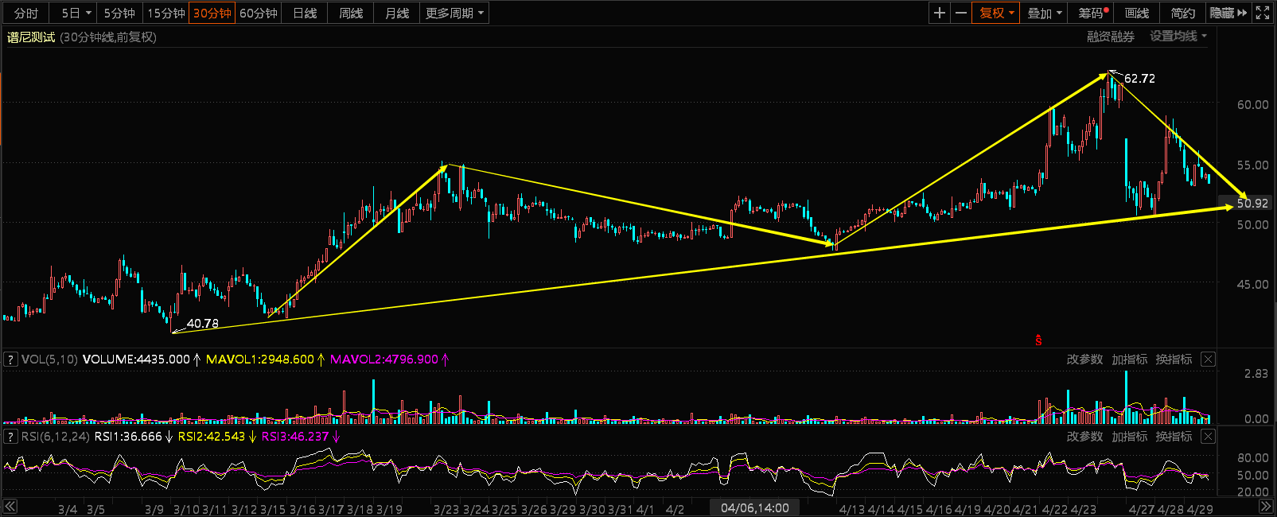Toggle 画线 drawing tools
This screenshot has width=1277, height=517.
[x=1137, y=13]
